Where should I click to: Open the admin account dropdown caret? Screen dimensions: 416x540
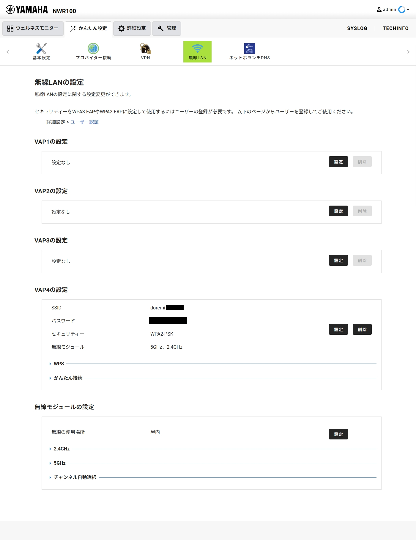coord(408,10)
